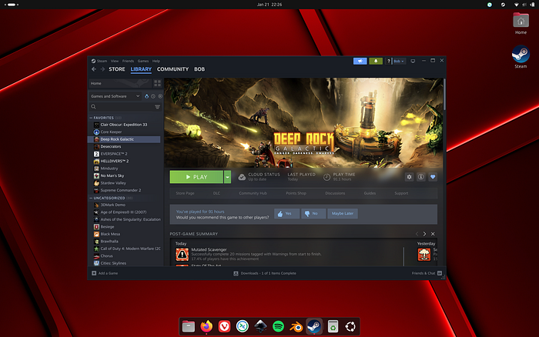
Task: Select Stardew Valley
Action: (126, 183)
